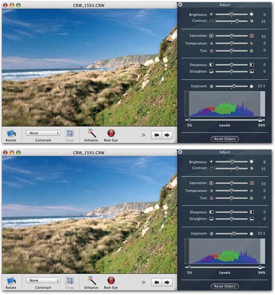This screenshot has height=295, width=275.
Task: Click warm temperature sun icon in top Adjust panel
Action: [x=252, y=43]
